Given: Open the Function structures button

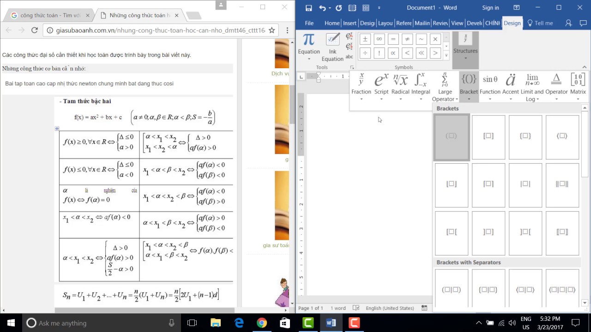Looking at the screenshot, I should [x=490, y=87].
